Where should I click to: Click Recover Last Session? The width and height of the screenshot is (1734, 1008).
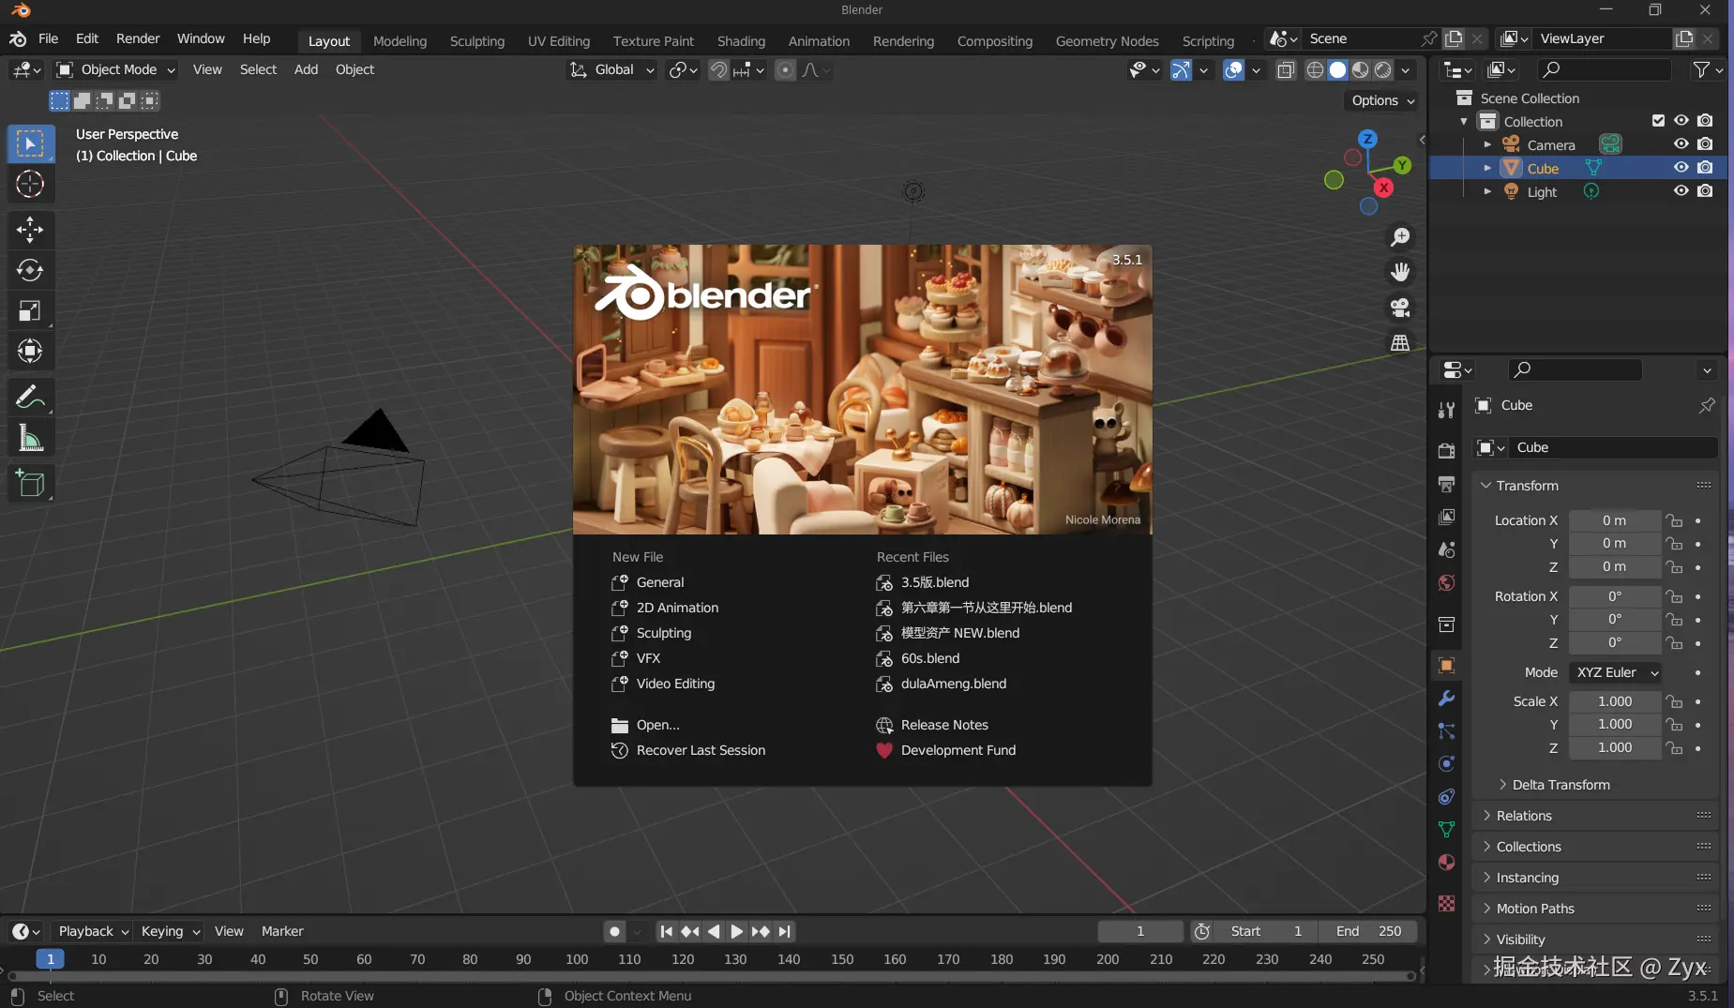point(701,750)
